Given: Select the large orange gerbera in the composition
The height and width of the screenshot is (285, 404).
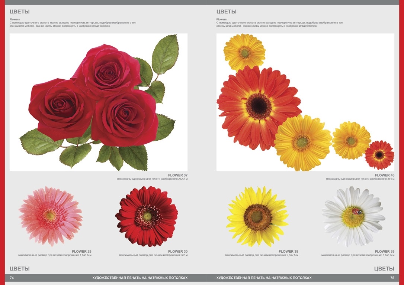Looking at the screenshot, I should click(259, 107).
